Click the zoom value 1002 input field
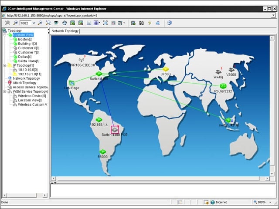Screen dimensions: 279x209 pyautogui.click(x=25, y=23)
